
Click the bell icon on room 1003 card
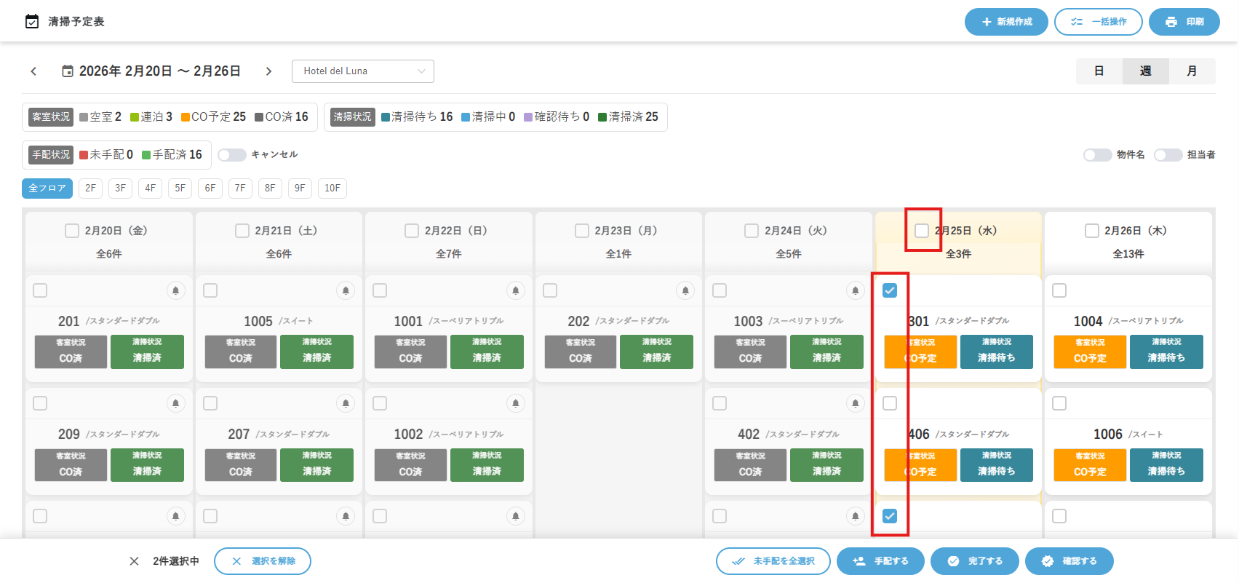pyautogui.click(x=855, y=290)
